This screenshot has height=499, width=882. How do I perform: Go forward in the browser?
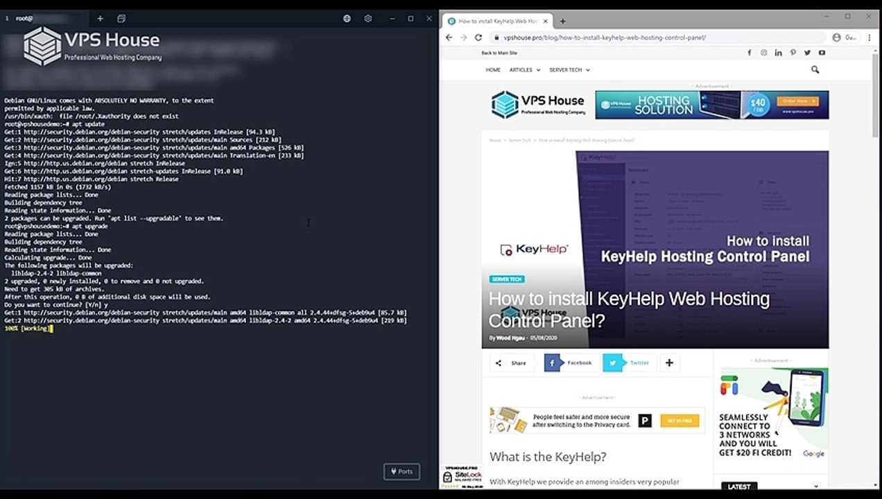pos(463,37)
